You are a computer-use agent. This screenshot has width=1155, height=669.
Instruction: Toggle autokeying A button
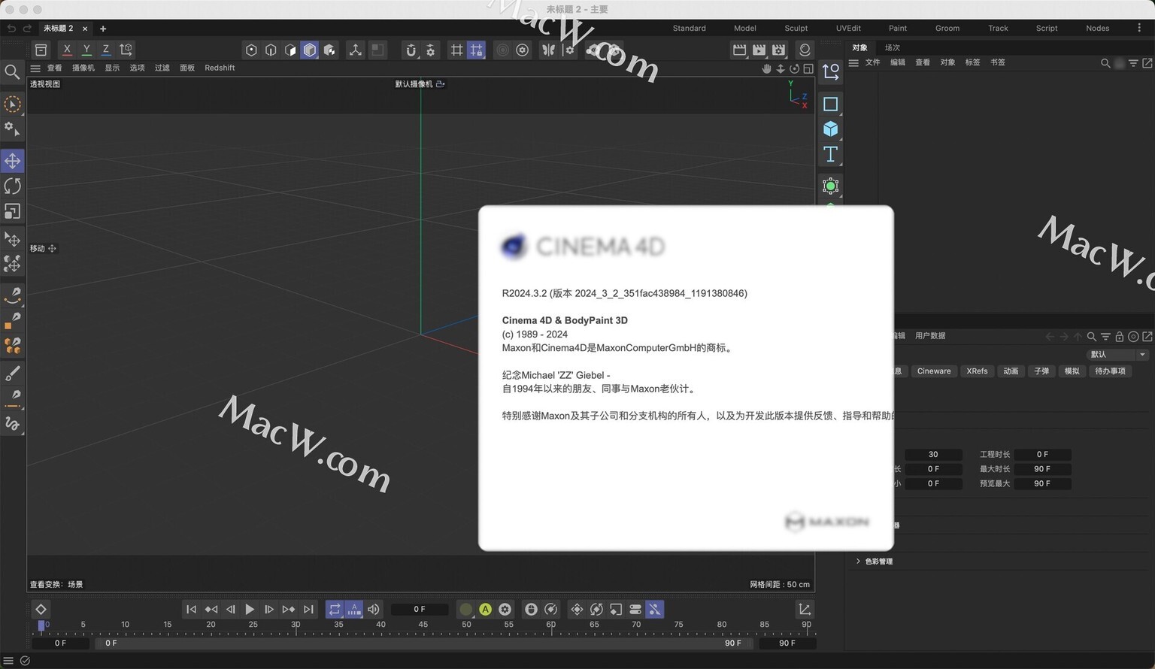(x=486, y=610)
